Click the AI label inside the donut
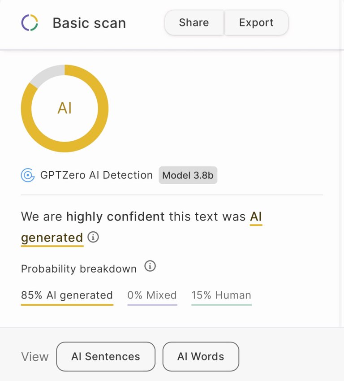Screen dimensions: 344x381 (64, 108)
